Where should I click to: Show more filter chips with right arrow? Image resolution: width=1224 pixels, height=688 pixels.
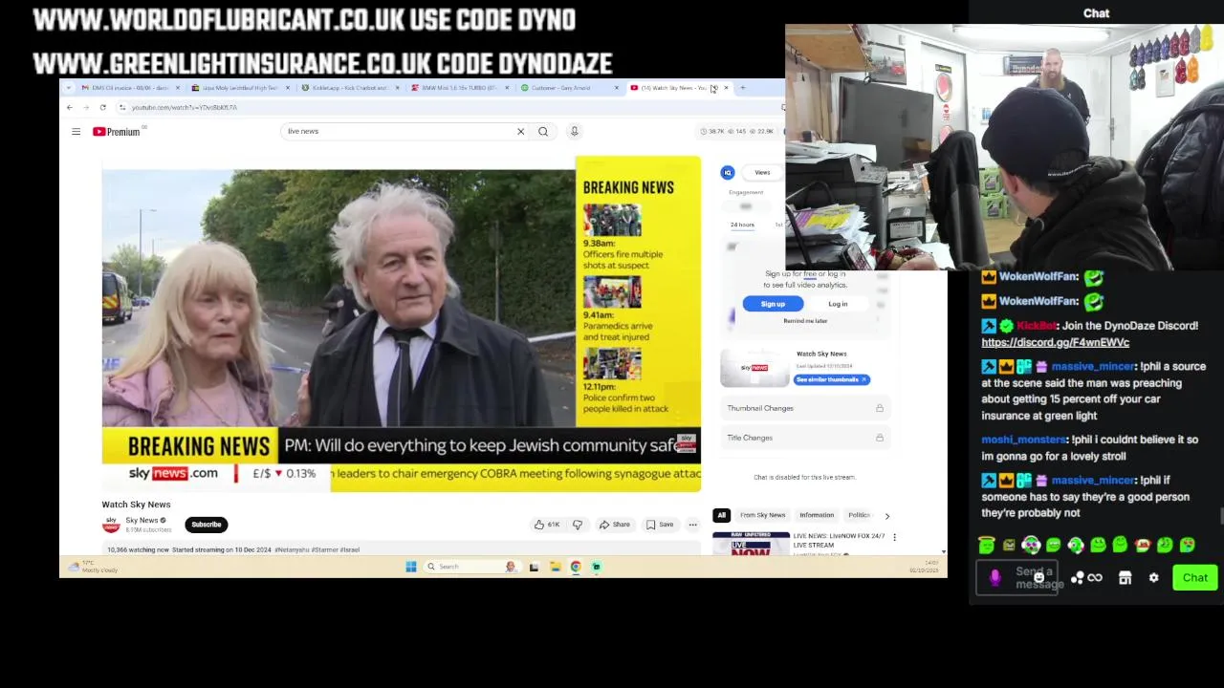tap(886, 516)
